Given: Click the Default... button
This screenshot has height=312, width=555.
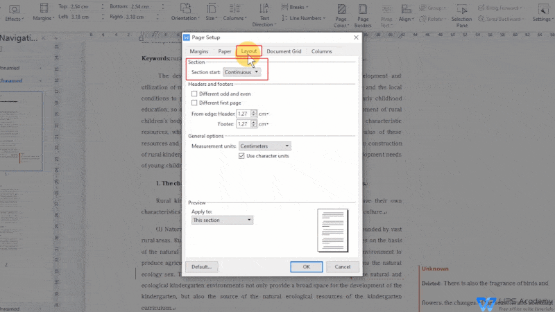Looking at the screenshot, I should tap(201, 267).
